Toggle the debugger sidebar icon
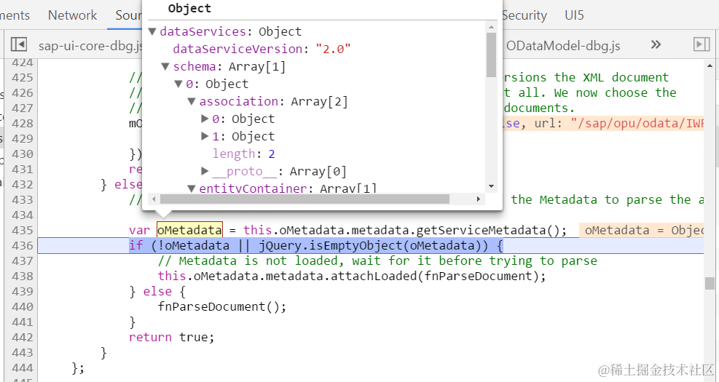Viewport: 719px width, 382px height. [702, 44]
